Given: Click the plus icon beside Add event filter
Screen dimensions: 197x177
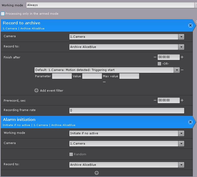Looking at the screenshot, I should 36,91.
